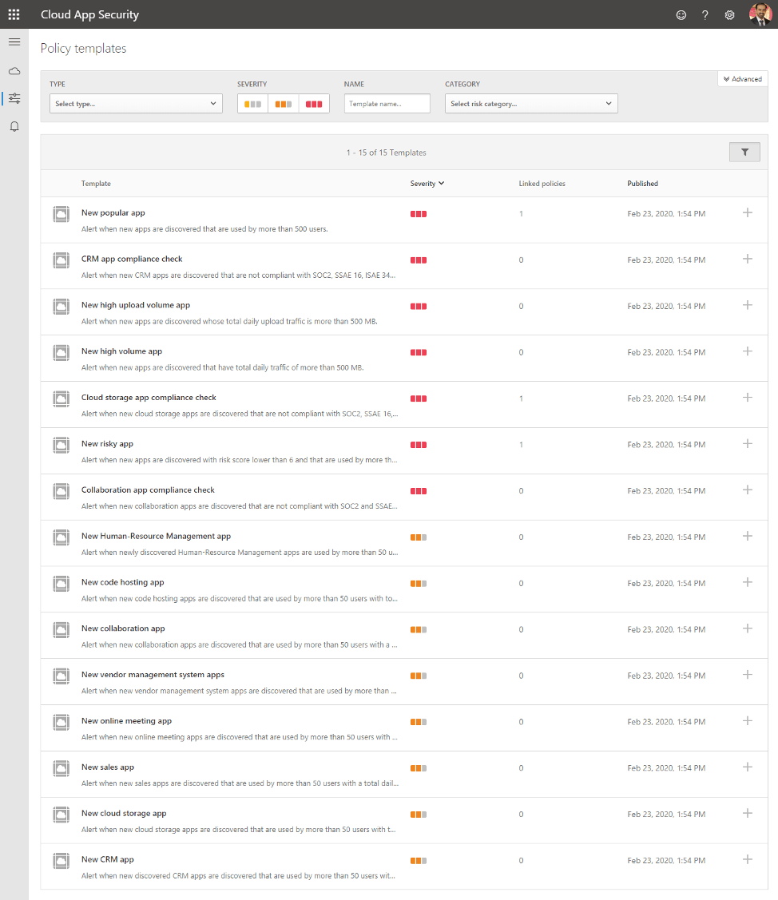
Task: Open the Cloud storage app compliance check template
Action: (149, 398)
